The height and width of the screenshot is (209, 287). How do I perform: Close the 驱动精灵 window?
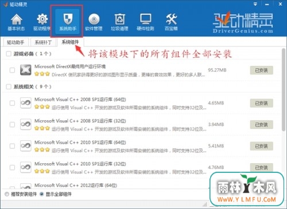pyautogui.click(x=280, y=4)
